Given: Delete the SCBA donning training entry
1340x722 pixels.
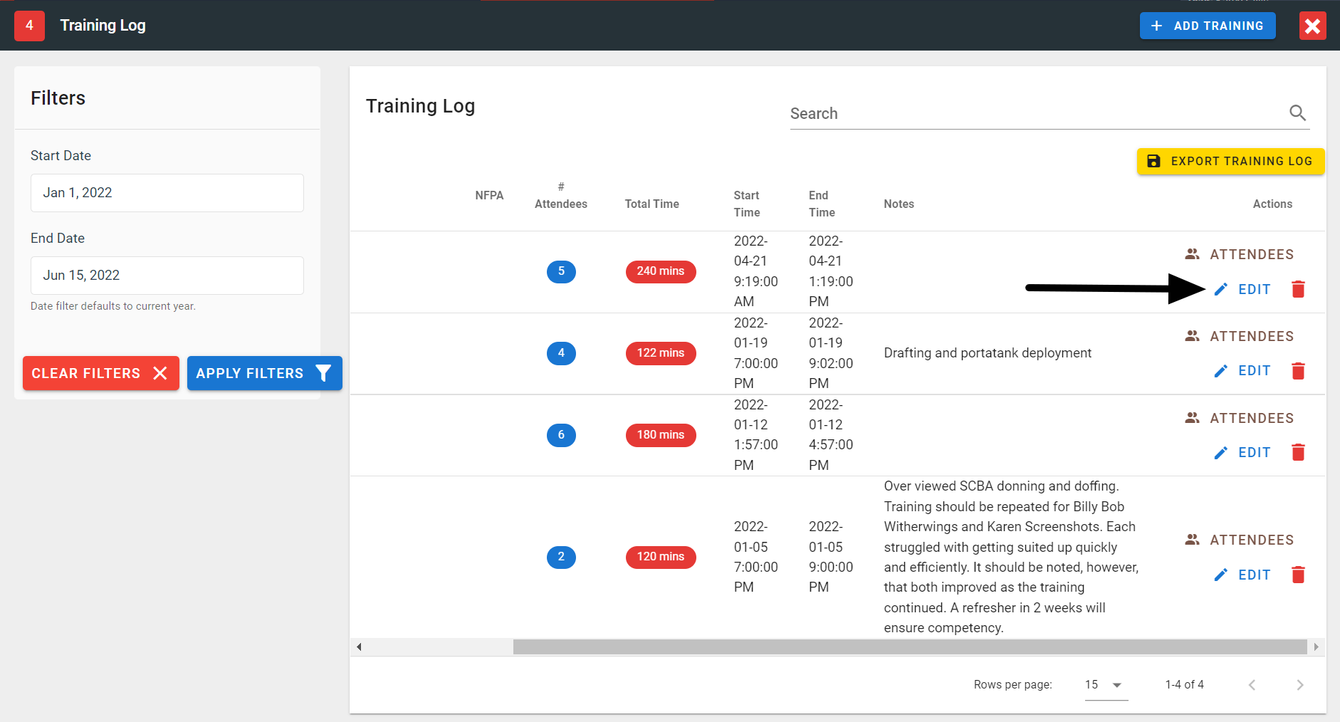Looking at the screenshot, I should click(1298, 575).
